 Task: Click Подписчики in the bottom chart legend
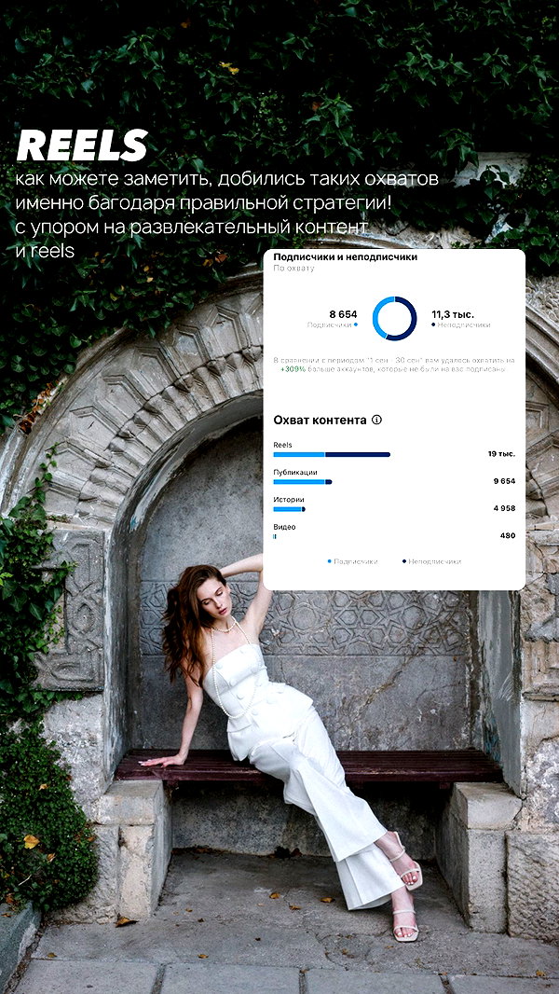pyautogui.click(x=356, y=561)
